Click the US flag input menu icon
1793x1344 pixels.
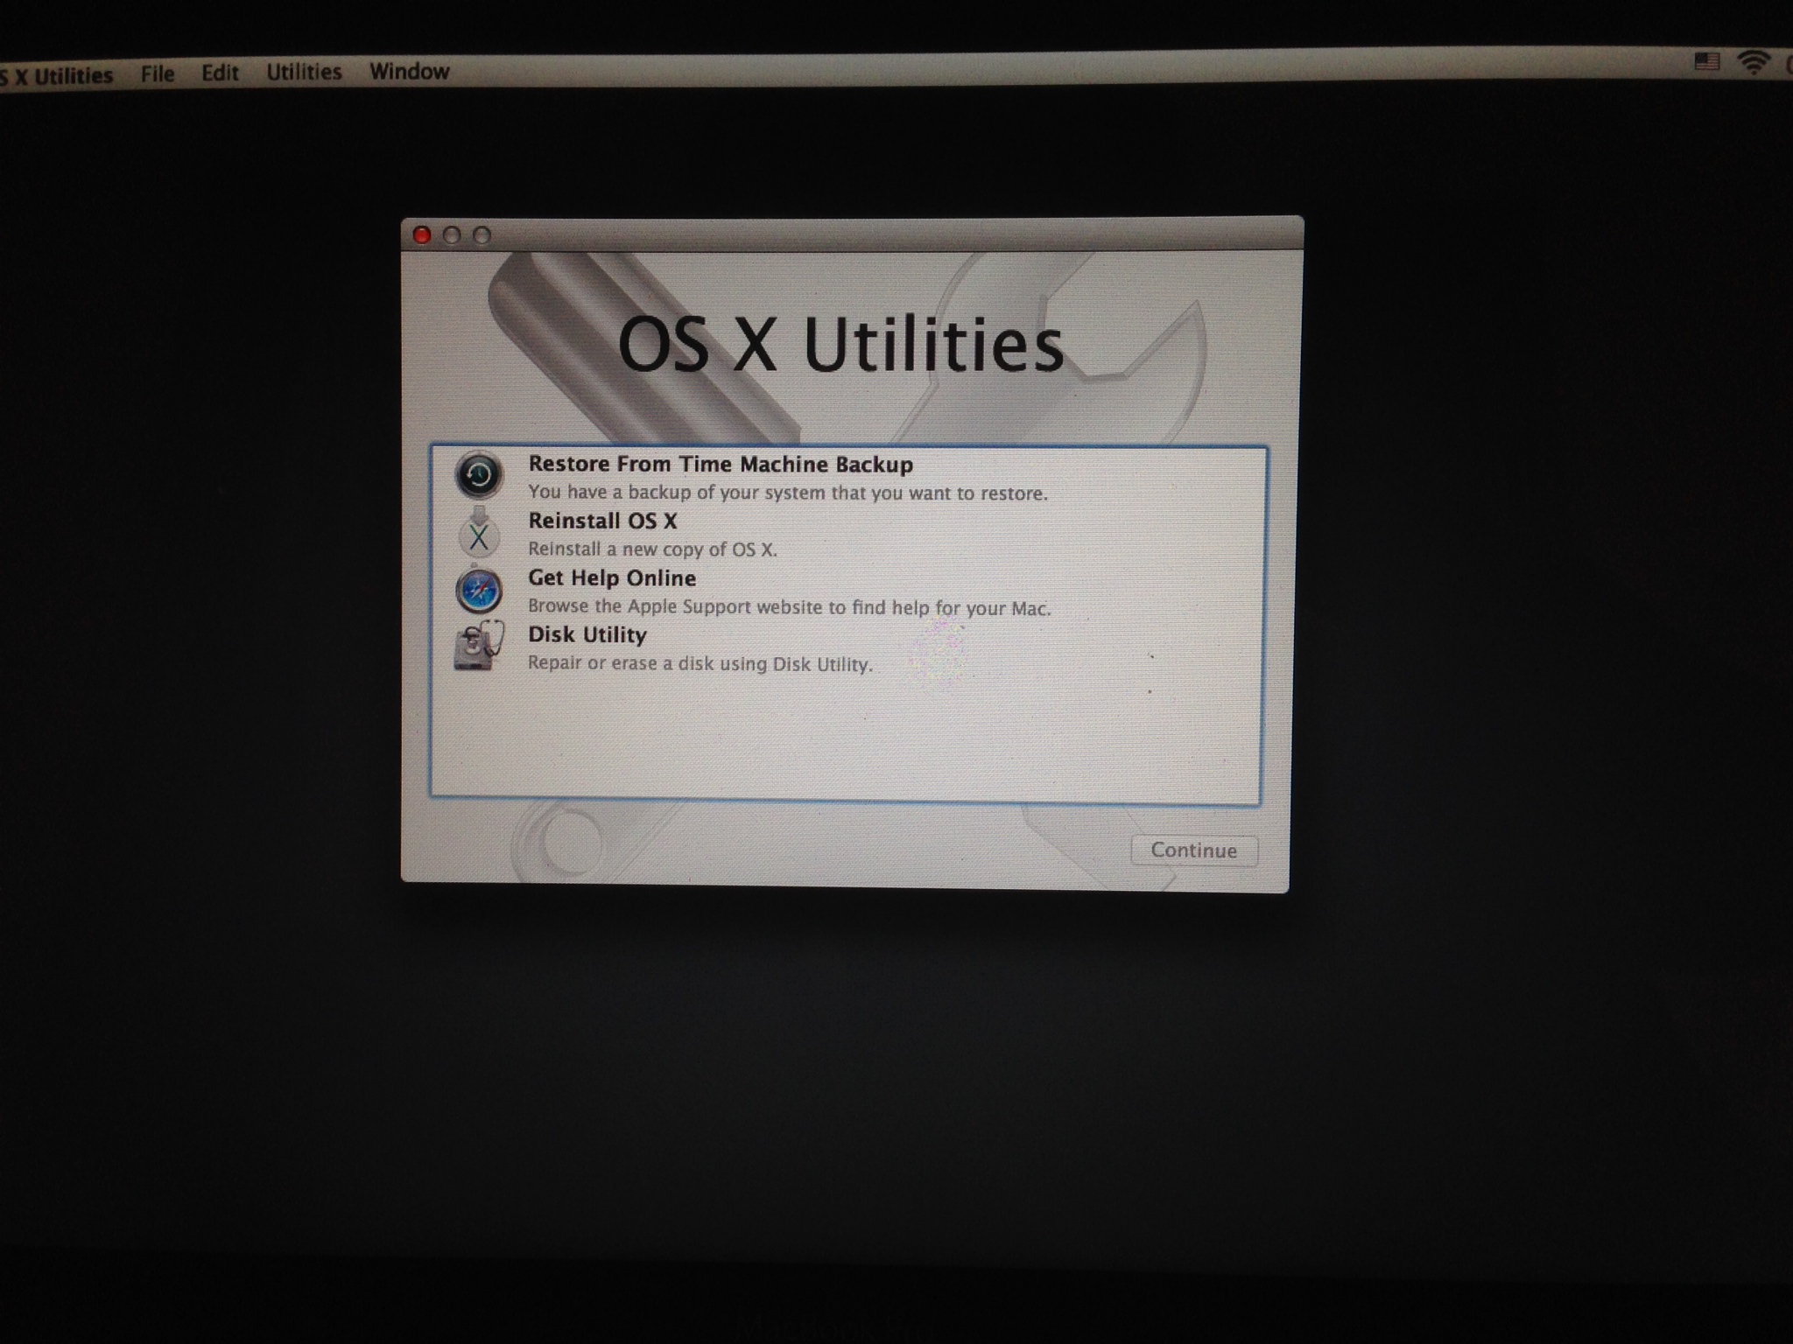click(x=1706, y=61)
